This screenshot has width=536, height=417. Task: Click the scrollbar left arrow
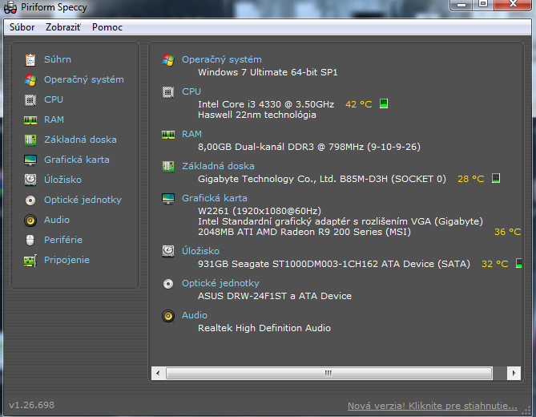[x=158, y=373]
